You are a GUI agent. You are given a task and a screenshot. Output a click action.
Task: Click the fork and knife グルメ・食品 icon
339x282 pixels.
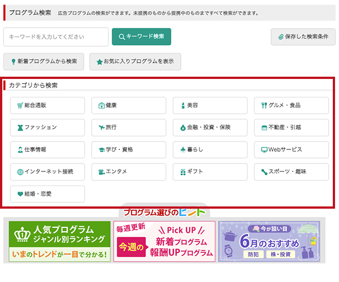pyautogui.click(x=264, y=105)
